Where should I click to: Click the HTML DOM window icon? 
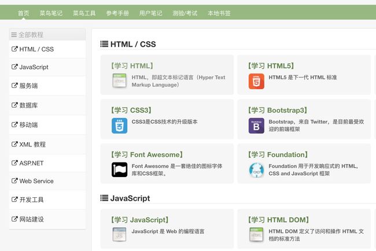click(256, 234)
